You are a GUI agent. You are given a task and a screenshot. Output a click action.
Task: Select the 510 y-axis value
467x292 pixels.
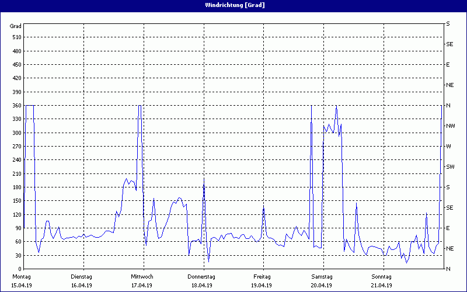[17, 37]
